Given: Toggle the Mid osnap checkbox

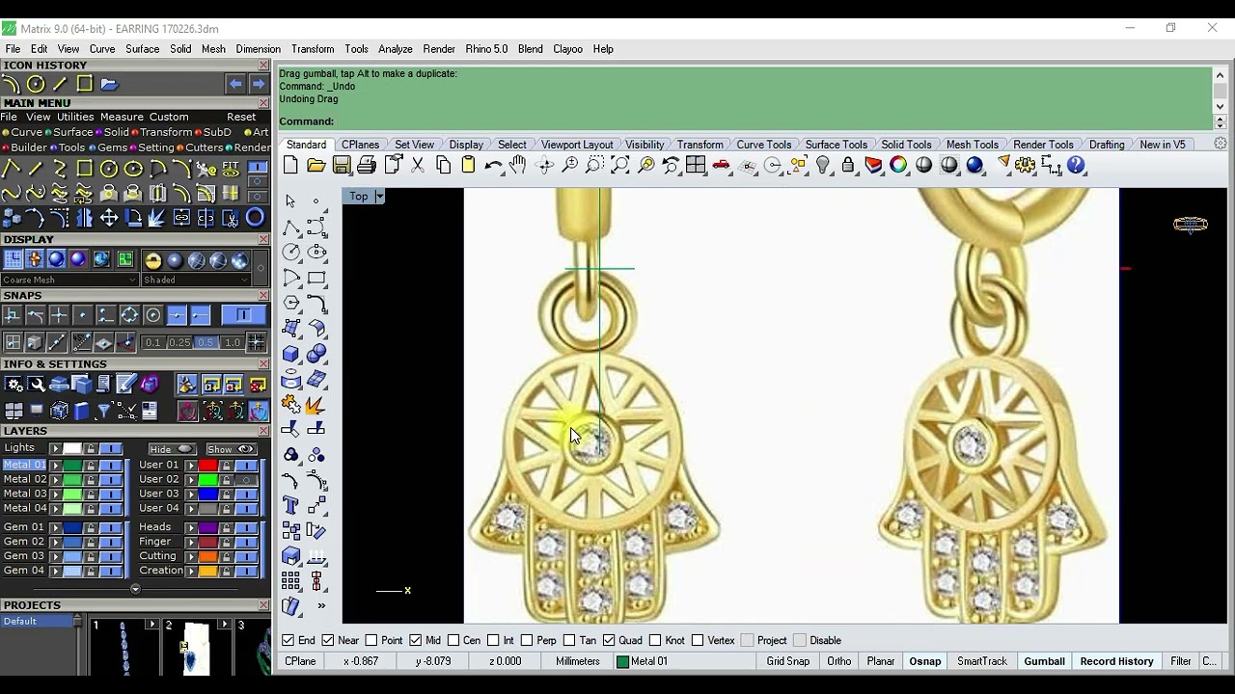Looking at the screenshot, I should 416,640.
